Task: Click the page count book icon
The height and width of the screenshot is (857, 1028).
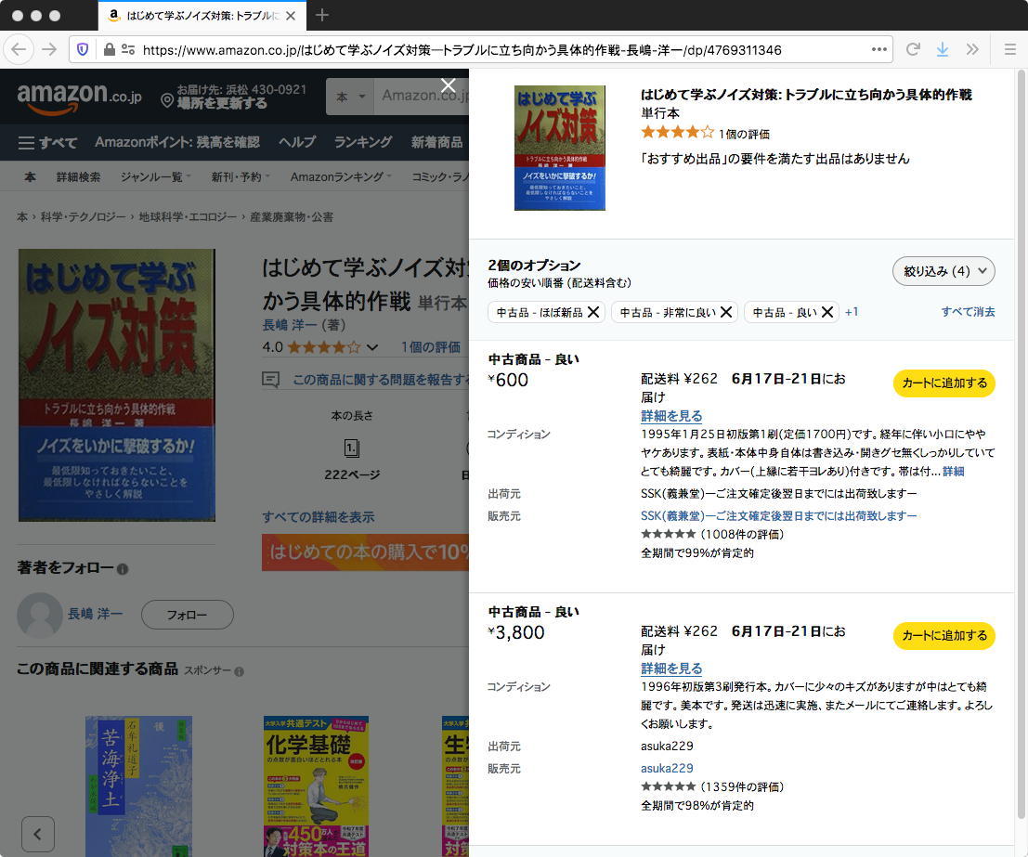Action: pyautogui.click(x=352, y=448)
